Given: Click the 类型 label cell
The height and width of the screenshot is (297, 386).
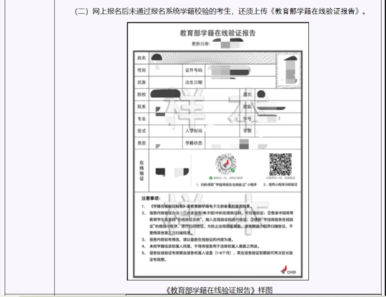Looking at the screenshot, I should [x=142, y=143].
